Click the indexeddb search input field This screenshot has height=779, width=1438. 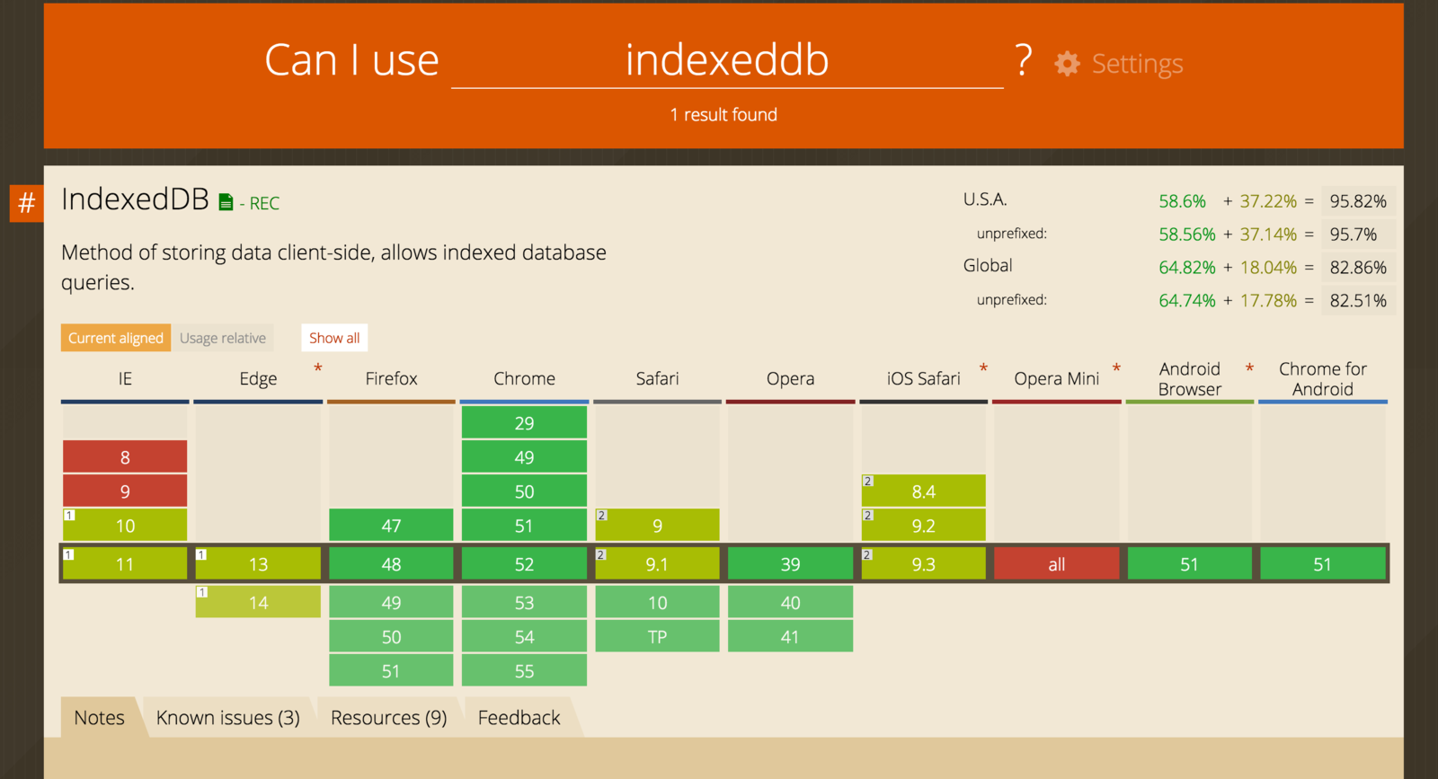(727, 61)
